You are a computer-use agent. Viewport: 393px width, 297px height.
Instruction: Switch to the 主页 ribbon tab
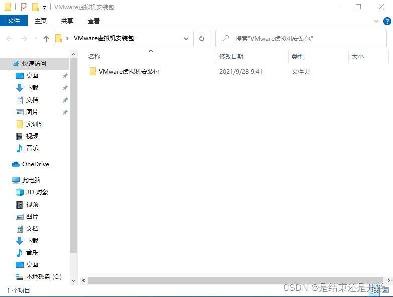(x=41, y=21)
